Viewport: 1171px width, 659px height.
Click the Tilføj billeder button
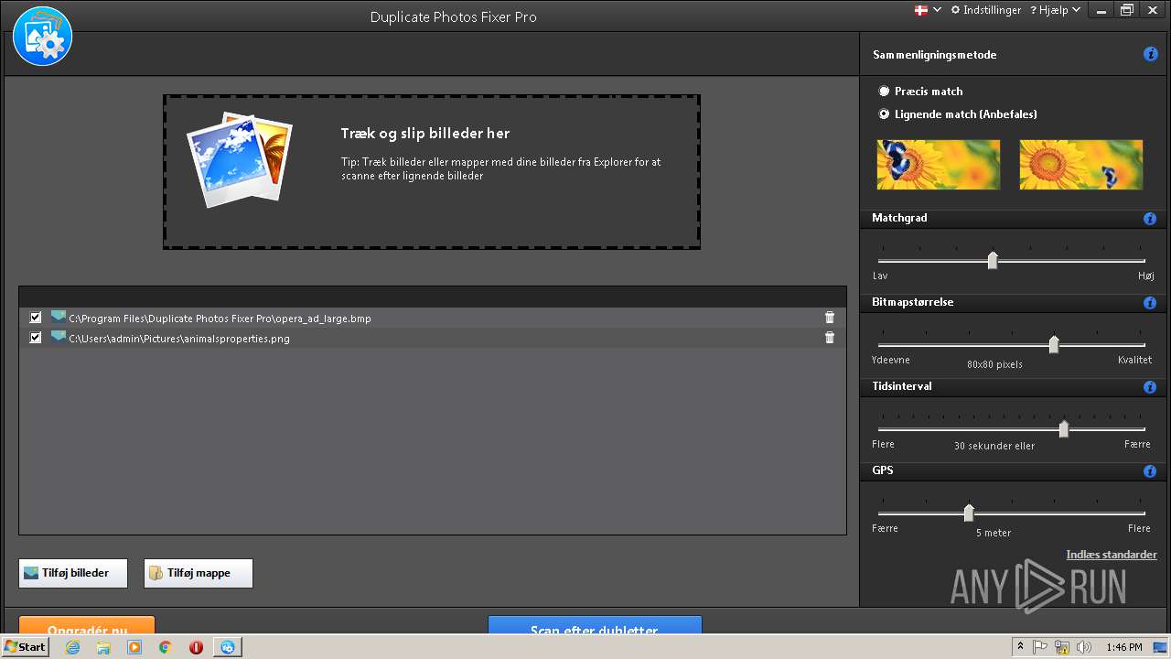point(73,573)
